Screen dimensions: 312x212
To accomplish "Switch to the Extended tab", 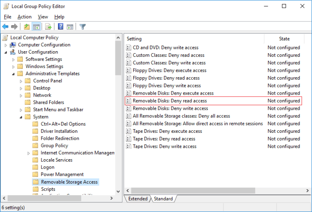I will (x=138, y=199).
